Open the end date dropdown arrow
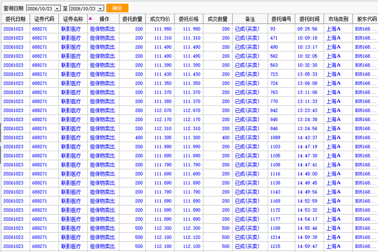Screen dimensions: 378x252 100,9
